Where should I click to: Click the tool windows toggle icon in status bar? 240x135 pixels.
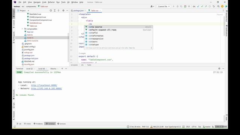point(15,127)
